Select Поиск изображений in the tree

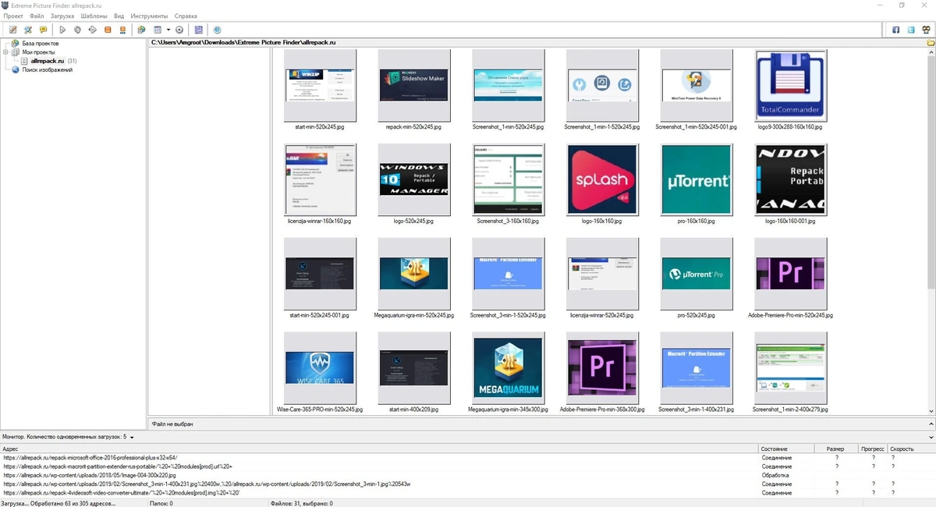tap(47, 69)
